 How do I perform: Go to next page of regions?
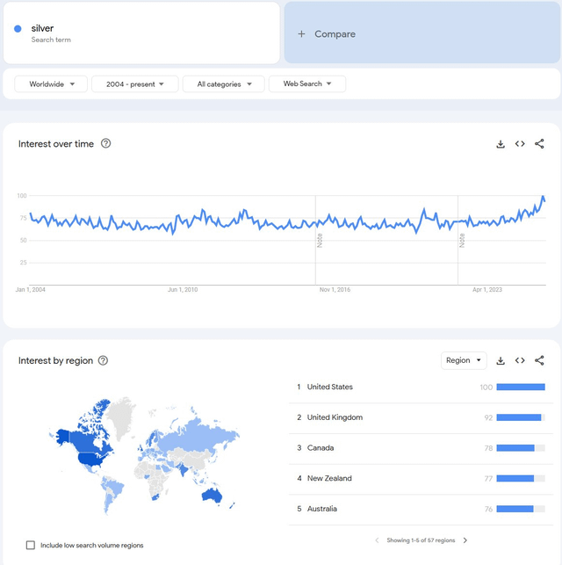click(x=465, y=540)
